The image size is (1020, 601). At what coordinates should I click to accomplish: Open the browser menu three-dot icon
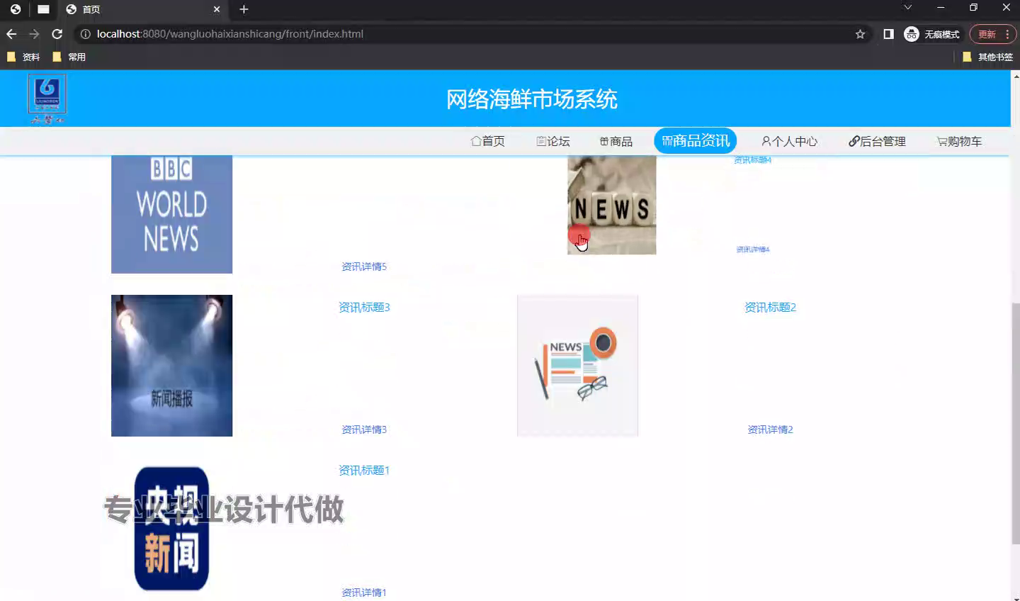click(x=1007, y=34)
